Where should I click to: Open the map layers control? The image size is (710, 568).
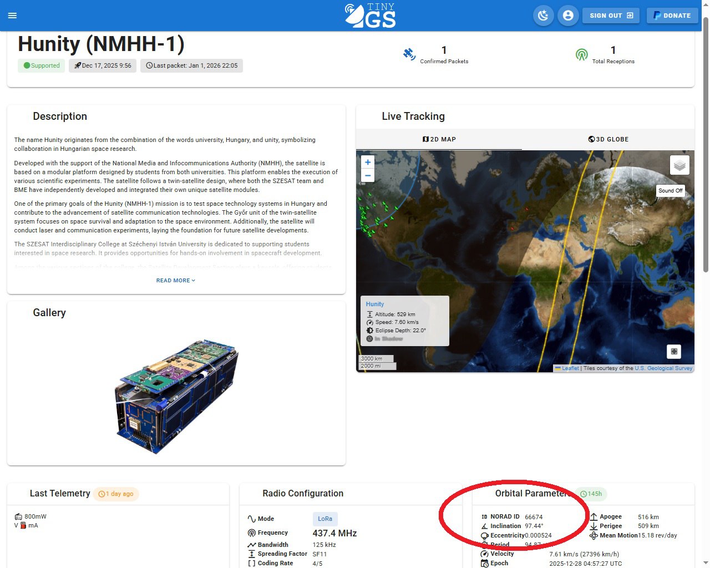point(679,165)
